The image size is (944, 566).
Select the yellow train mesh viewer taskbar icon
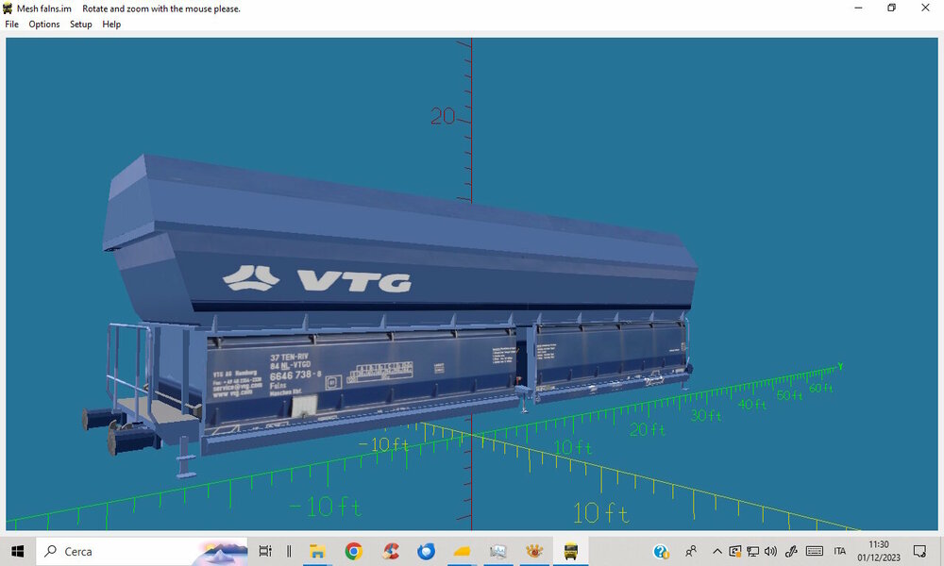(570, 551)
